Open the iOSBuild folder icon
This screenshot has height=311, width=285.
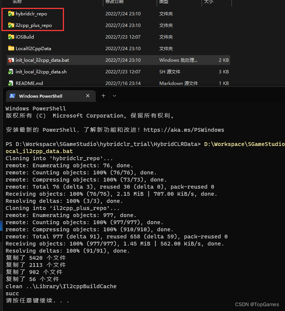pos(11,37)
